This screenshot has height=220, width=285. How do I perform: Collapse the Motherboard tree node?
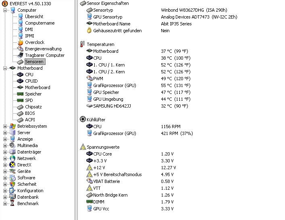(x=5, y=68)
